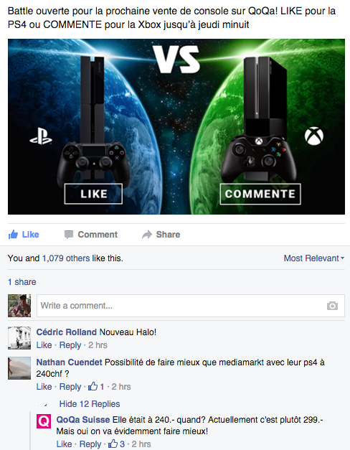Click the Share arrow icon
Viewport: 350px width, 450px height.
pos(147,235)
